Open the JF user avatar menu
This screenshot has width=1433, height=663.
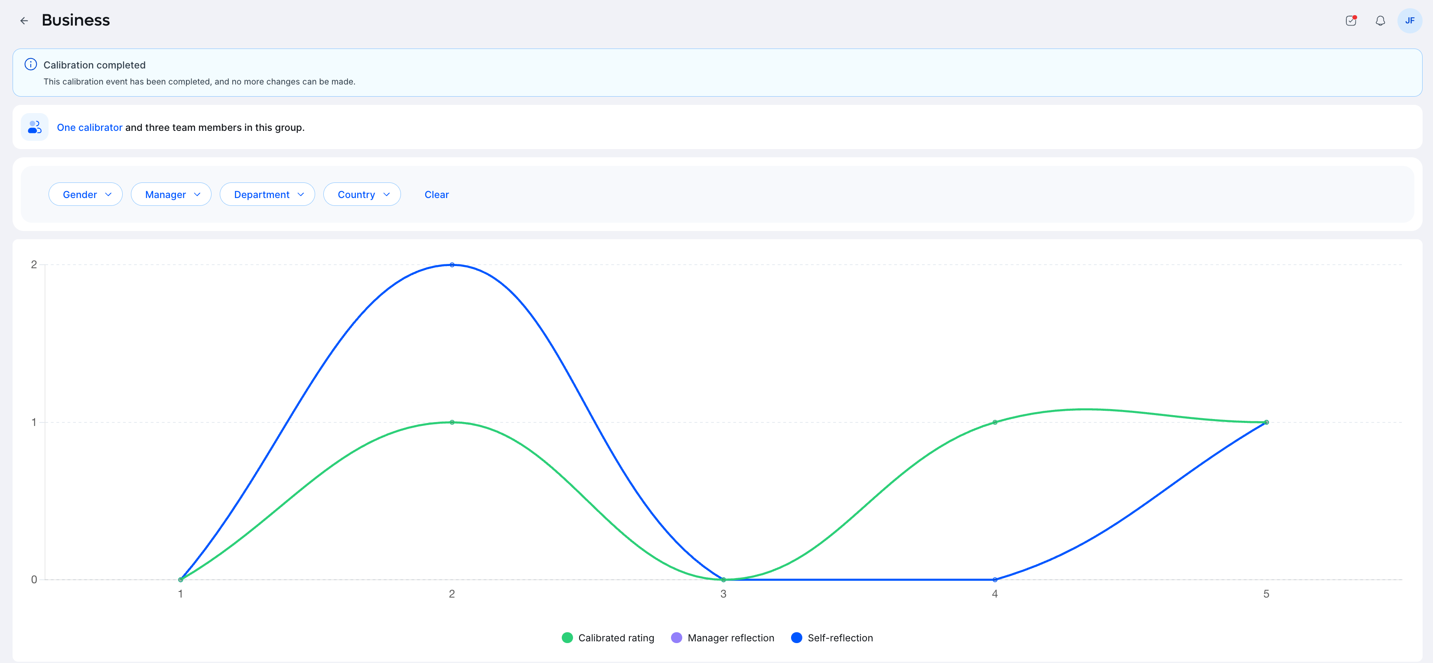(x=1410, y=20)
